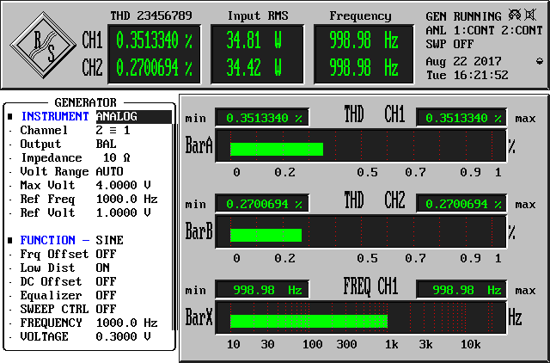550x363 pixels.
Task: Click the square marker beside INSTRUMENT
Action: pos(10,116)
